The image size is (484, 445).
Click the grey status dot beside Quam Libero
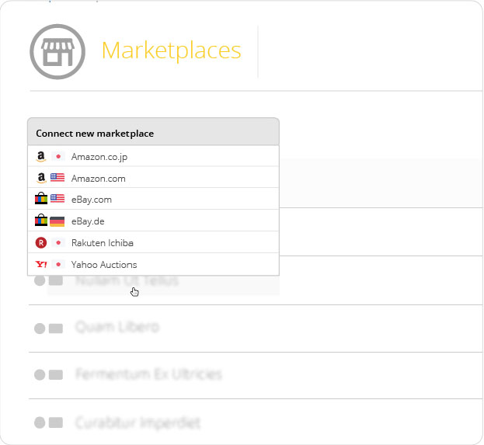(x=40, y=329)
